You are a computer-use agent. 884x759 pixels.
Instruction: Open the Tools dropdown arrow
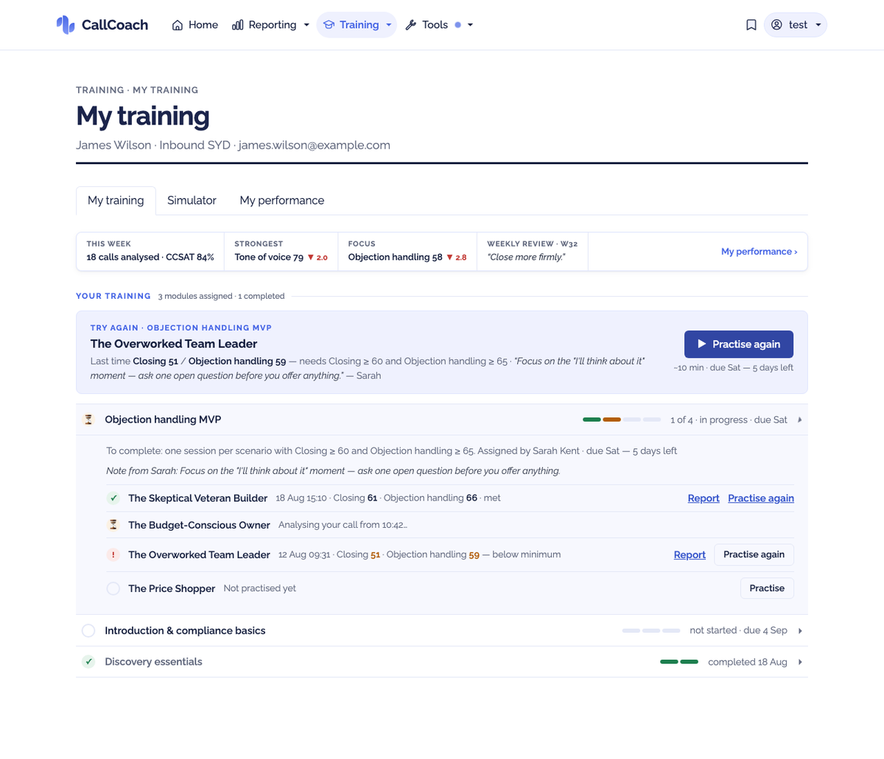click(471, 25)
